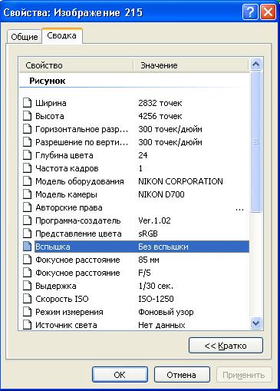Click the scrollbar up arrow
This screenshot has width=280, height=391.
[x=256, y=64]
